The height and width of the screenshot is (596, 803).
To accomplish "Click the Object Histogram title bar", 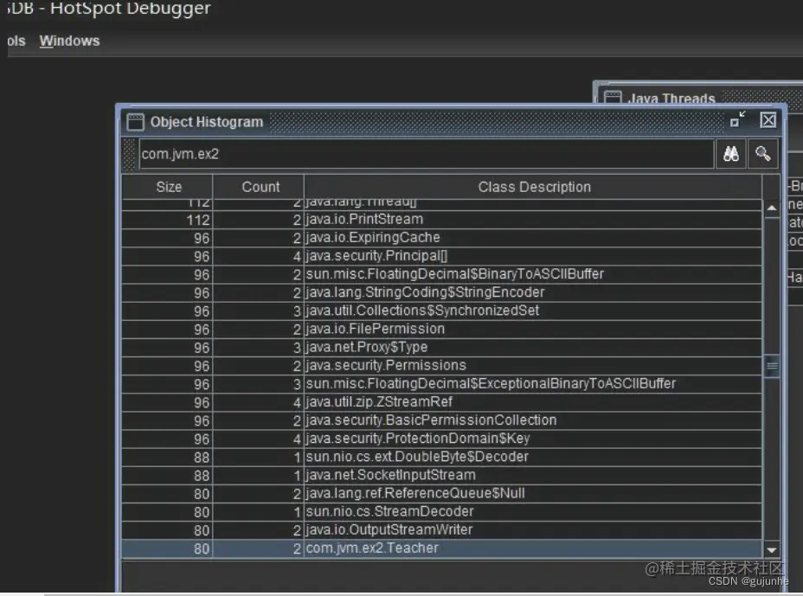I will tap(451, 122).
